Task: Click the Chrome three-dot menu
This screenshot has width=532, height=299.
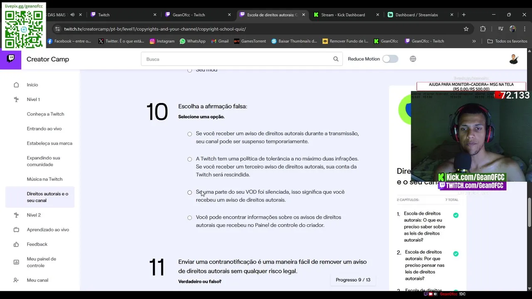Action: point(524,29)
